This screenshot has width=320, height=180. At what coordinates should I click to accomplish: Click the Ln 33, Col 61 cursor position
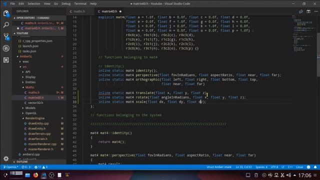[243, 167]
